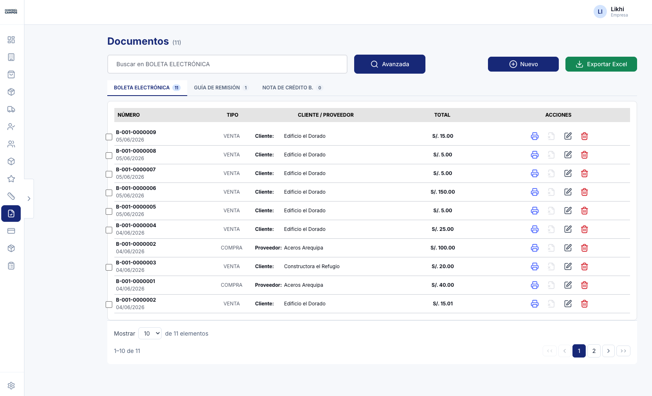Click the Buscar en BOLETA ELECTRÓNICA field

pyautogui.click(x=227, y=64)
